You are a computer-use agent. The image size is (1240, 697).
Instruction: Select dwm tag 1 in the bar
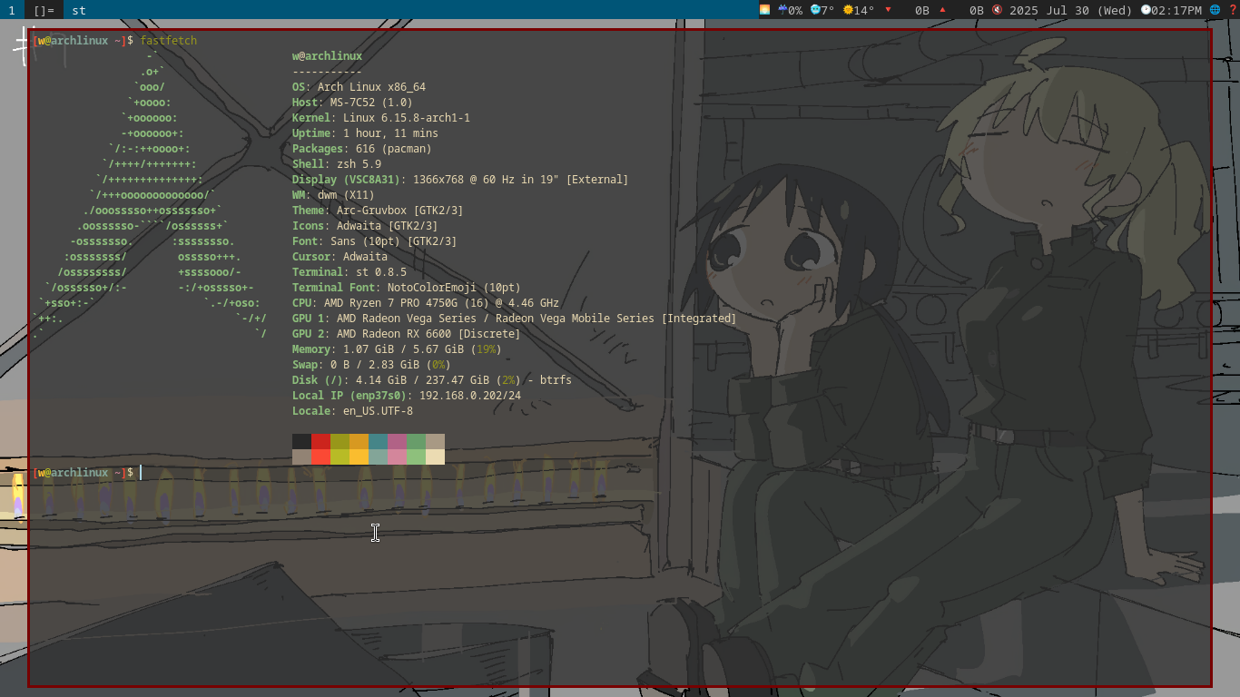pyautogui.click(x=12, y=10)
